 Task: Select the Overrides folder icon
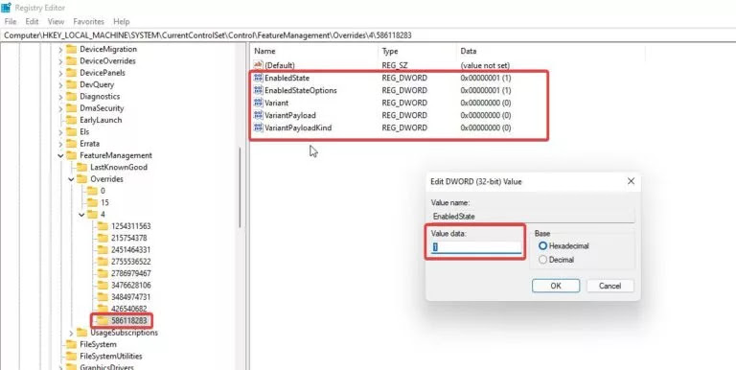tap(82, 179)
